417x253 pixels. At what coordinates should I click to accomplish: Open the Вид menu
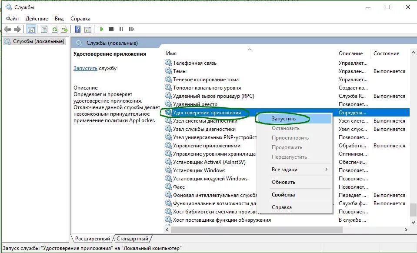(59, 19)
